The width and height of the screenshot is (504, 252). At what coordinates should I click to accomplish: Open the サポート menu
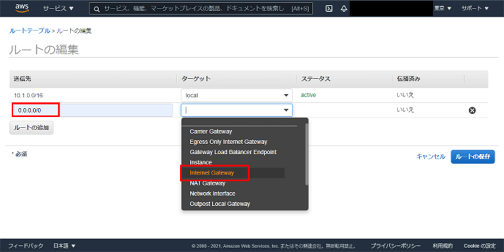(474, 9)
